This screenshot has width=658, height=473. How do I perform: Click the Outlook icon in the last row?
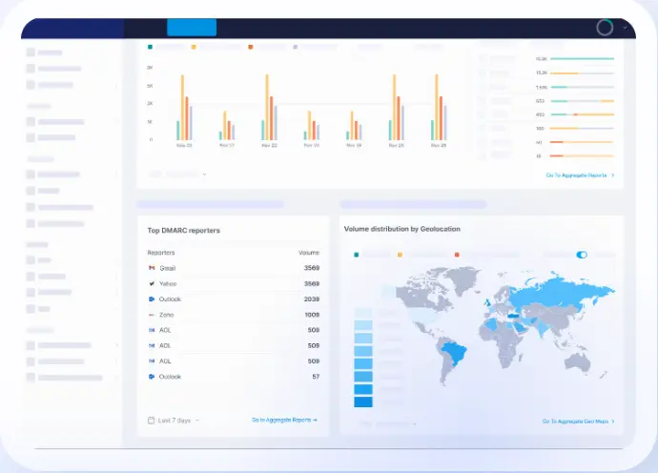[x=152, y=377]
